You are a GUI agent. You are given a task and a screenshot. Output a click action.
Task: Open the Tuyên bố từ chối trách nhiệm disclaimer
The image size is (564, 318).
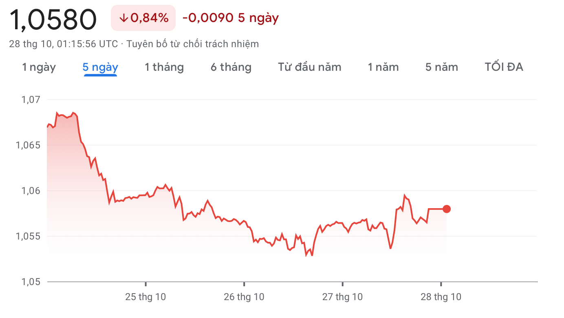point(193,44)
